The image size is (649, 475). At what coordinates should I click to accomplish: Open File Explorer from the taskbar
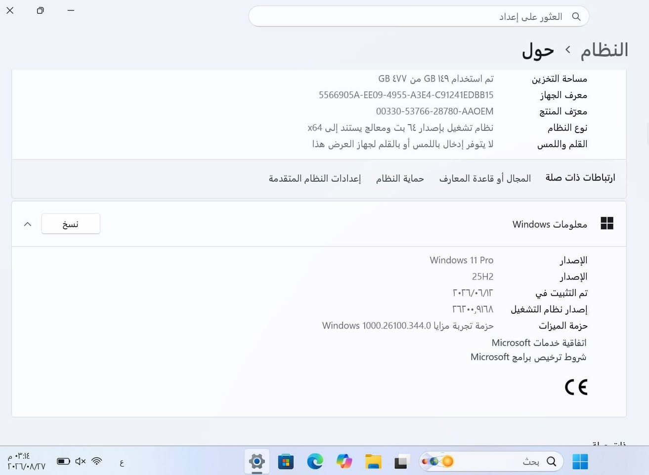tap(373, 462)
